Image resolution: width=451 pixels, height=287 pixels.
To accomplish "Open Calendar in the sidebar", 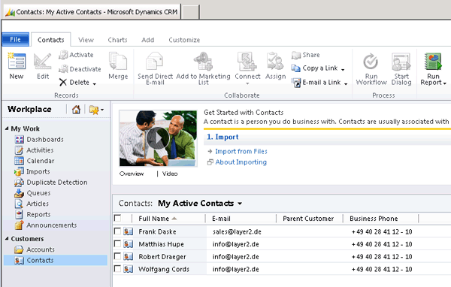I will click(35, 161).
